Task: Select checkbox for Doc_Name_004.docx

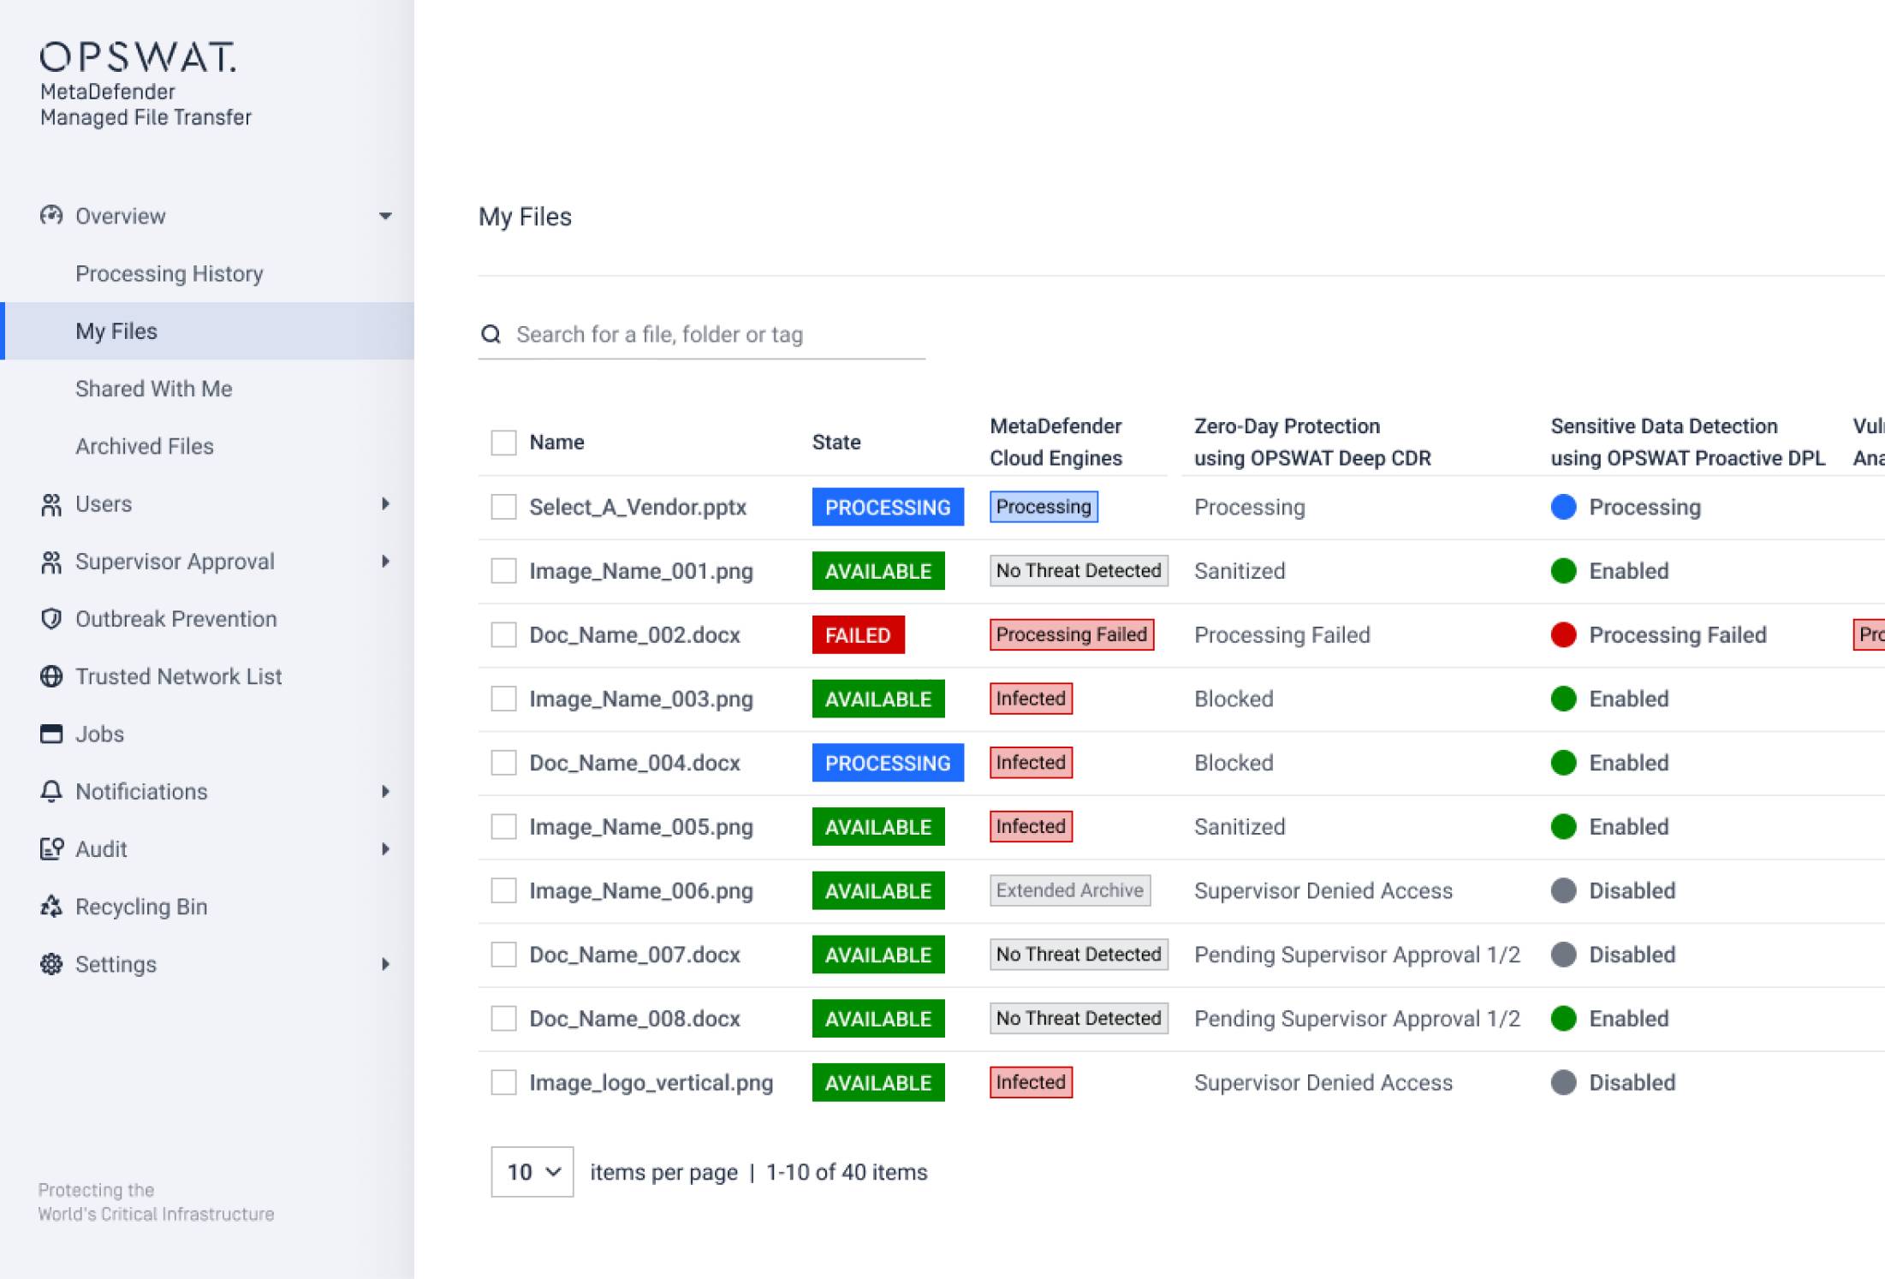Action: pyautogui.click(x=503, y=762)
